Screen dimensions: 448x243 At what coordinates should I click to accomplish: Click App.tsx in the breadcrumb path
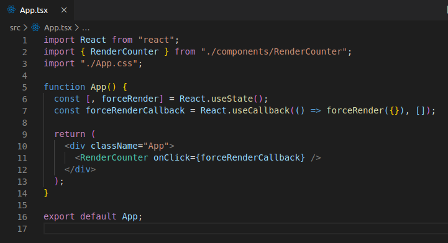coord(58,28)
